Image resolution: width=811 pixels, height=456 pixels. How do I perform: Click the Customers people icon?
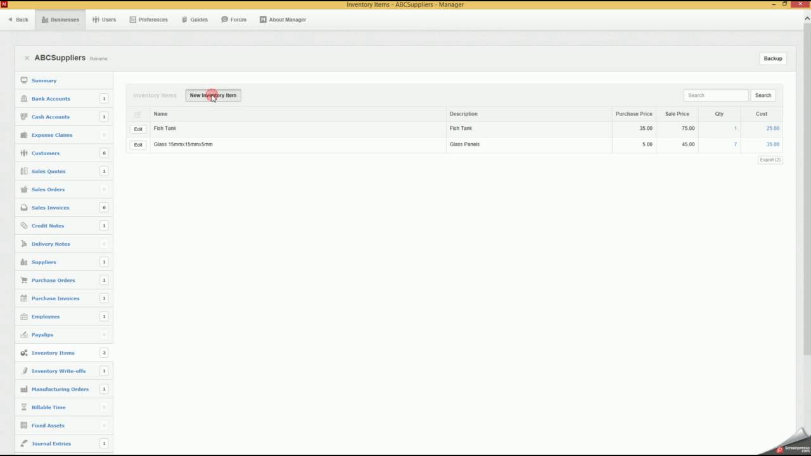pyautogui.click(x=24, y=153)
